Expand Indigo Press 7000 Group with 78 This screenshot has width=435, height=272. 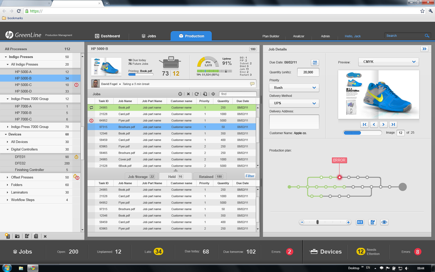8,127
